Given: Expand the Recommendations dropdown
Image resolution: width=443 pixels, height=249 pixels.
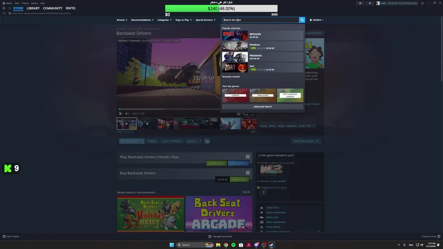Looking at the screenshot, I should point(142,20).
